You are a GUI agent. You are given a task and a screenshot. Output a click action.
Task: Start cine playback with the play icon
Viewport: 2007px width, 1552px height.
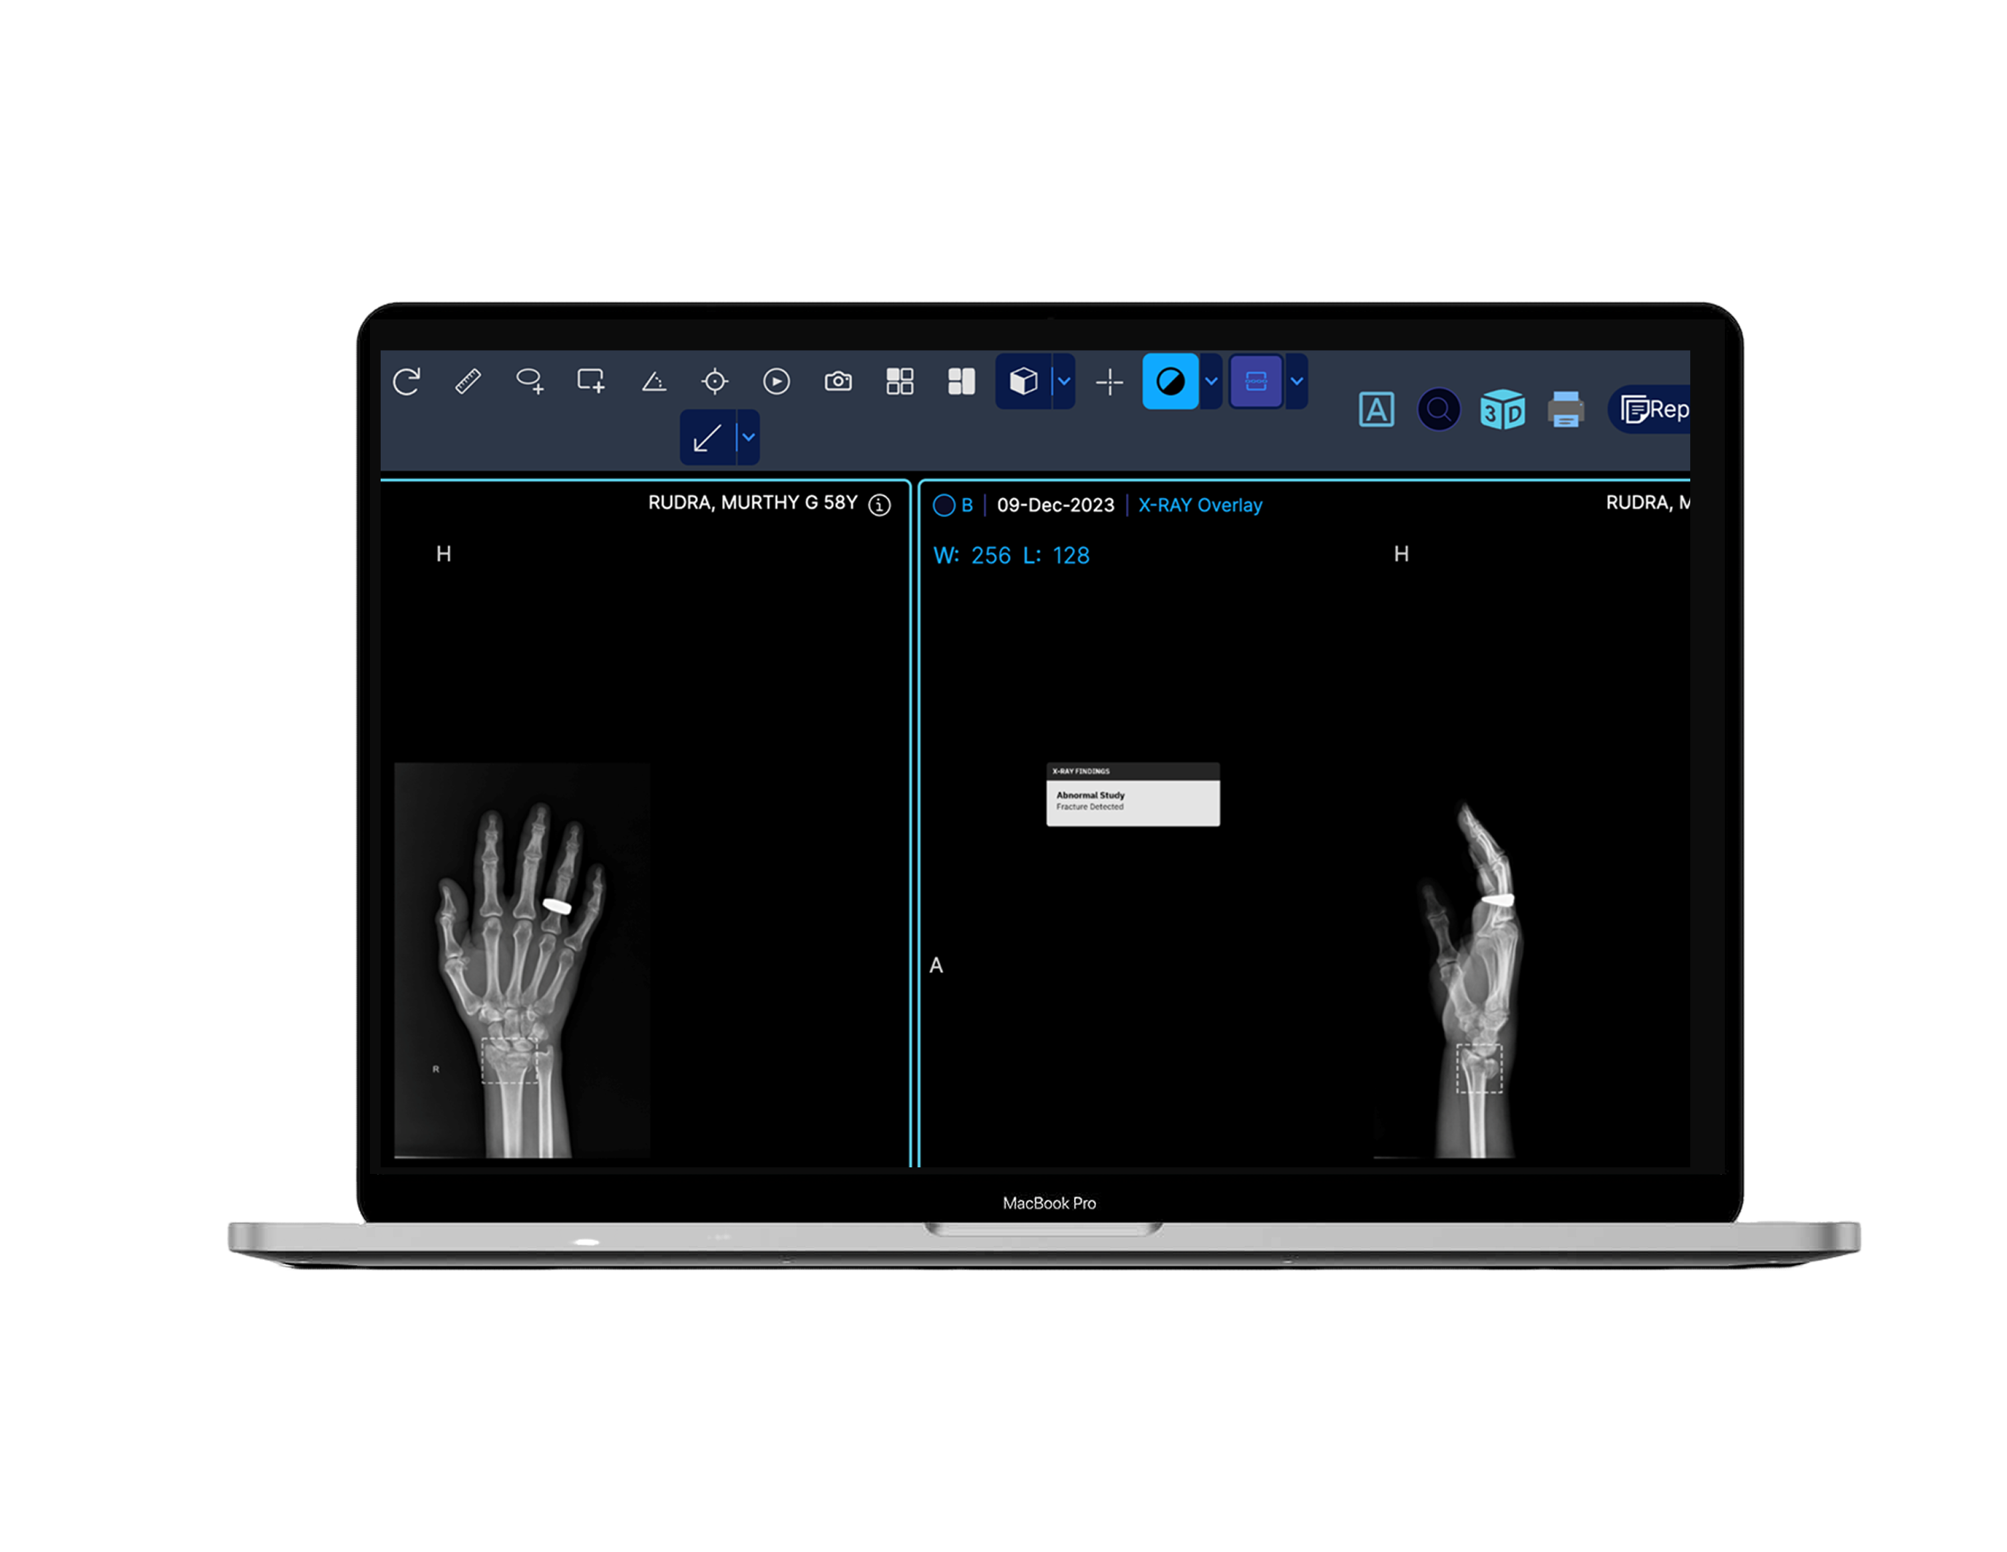coord(777,381)
